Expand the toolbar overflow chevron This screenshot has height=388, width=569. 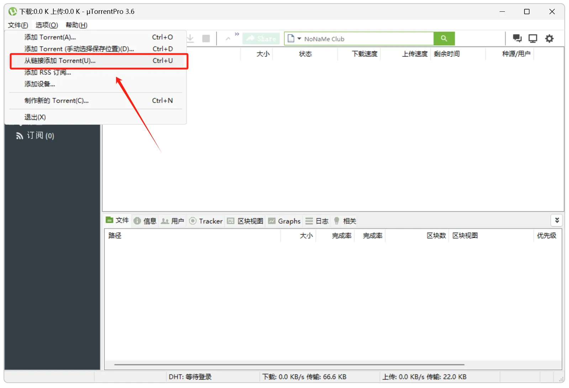pyautogui.click(x=237, y=34)
